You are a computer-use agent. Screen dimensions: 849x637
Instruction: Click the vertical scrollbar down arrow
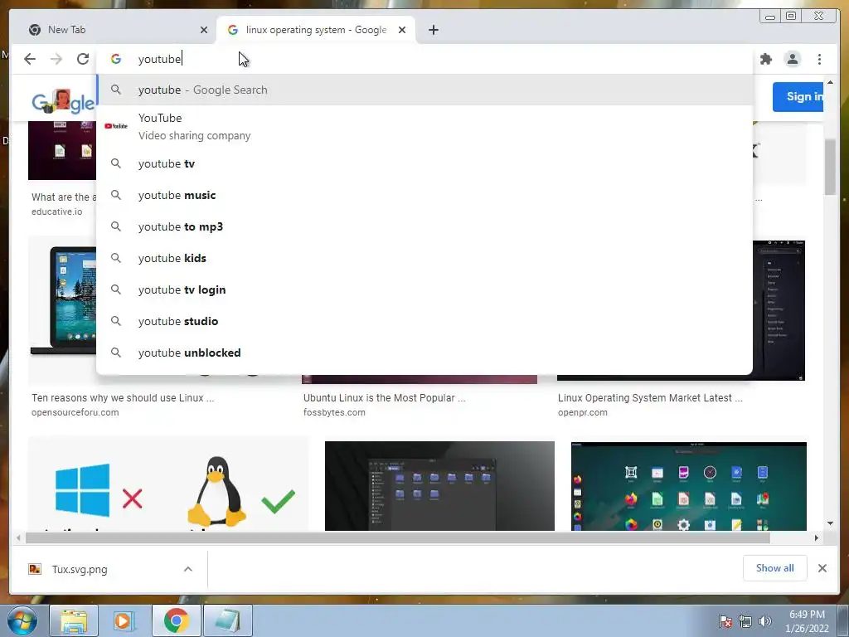pos(830,523)
